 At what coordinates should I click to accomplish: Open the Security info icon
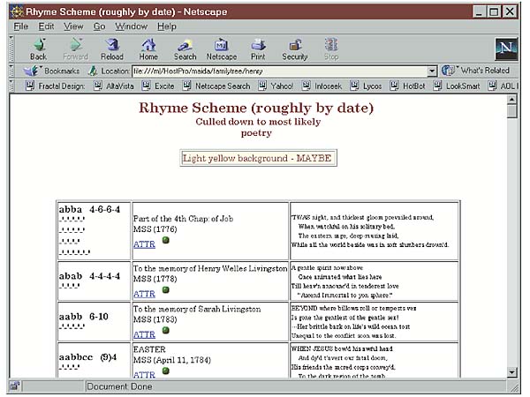[295, 44]
